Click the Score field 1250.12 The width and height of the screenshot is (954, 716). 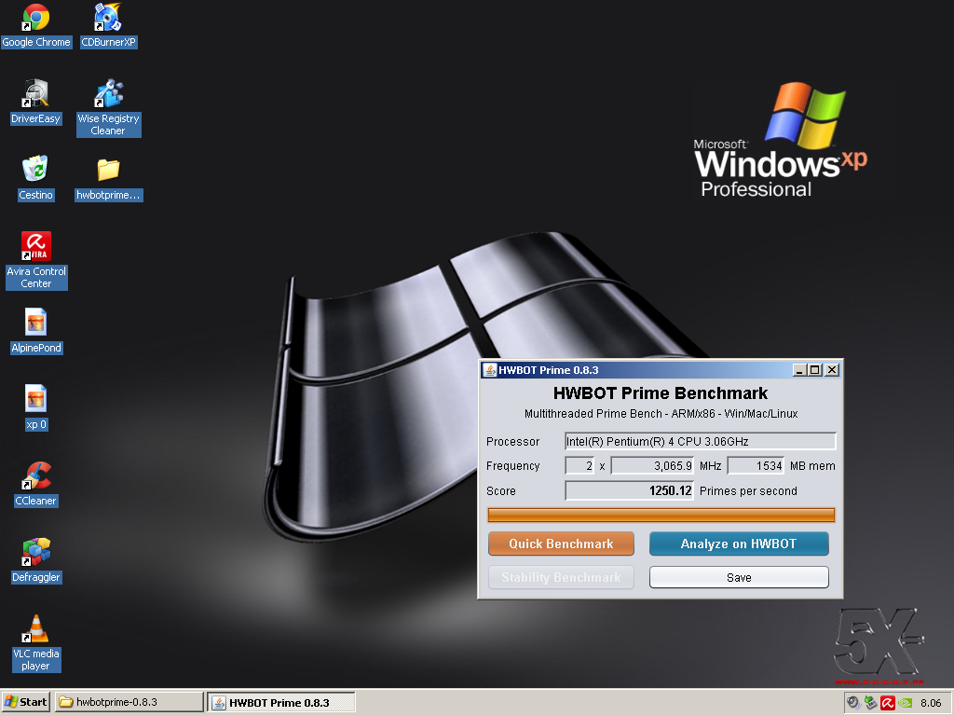pos(629,490)
